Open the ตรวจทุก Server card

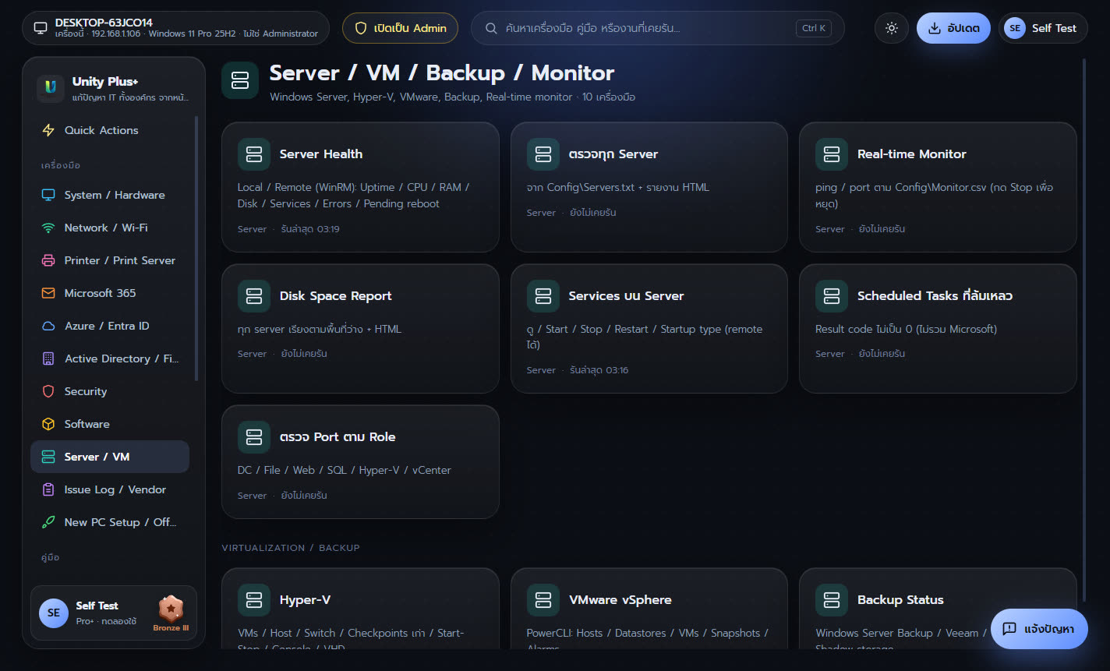coord(649,187)
